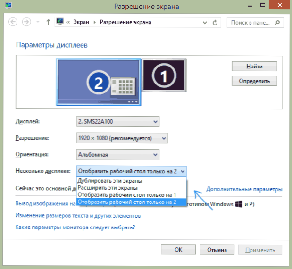Collapse the "Несколько дисплеев" combo box
The width and height of the screenshot is (292, 269).
[x=131, y=171]
